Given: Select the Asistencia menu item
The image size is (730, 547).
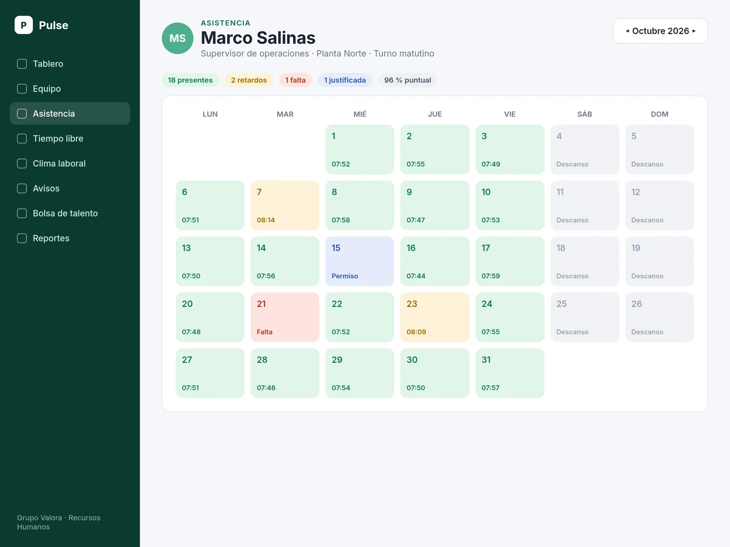Looking at the screenshot, I should click(x=70, y=114).
